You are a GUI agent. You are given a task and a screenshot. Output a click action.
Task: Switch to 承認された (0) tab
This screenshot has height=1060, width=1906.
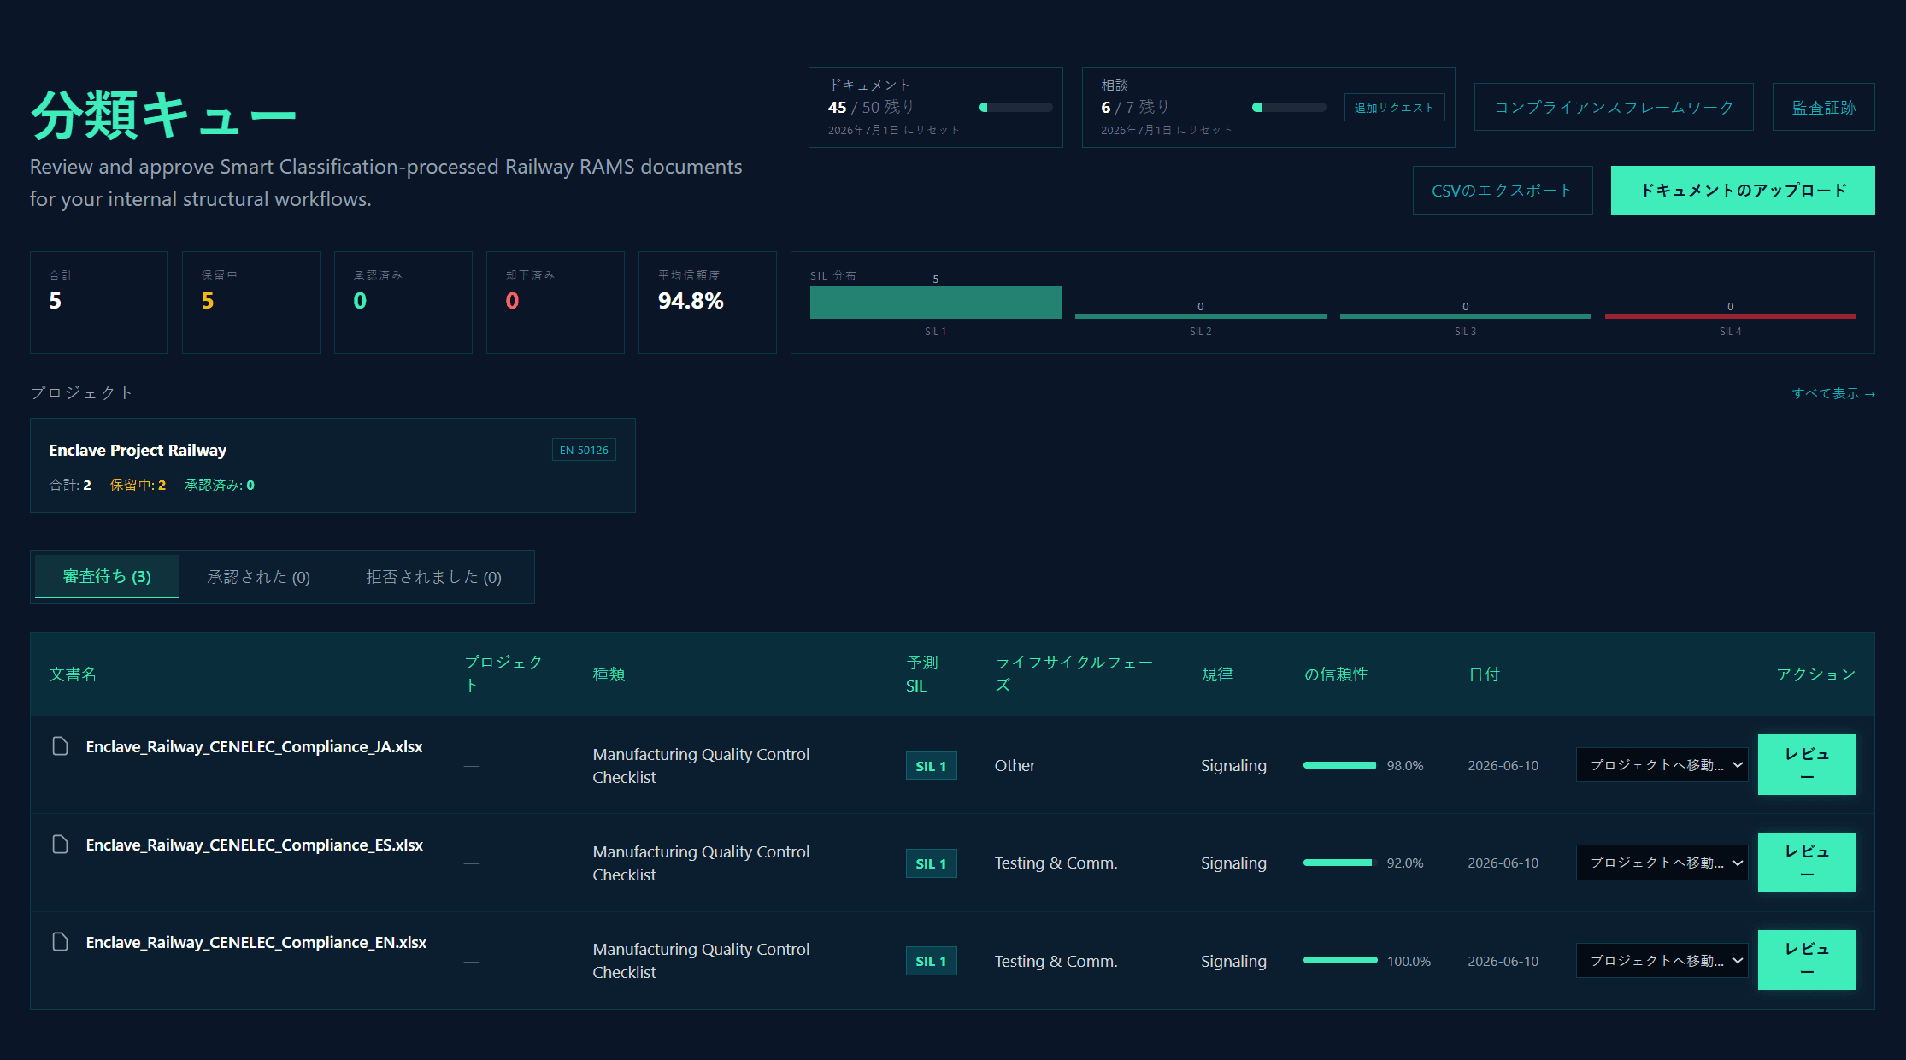pyautogui.click(x=259, y=577)
